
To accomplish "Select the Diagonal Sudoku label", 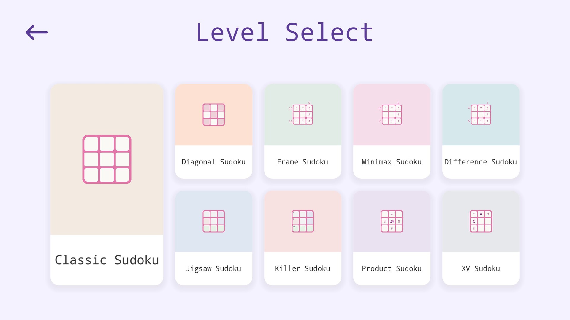I will tap(214, 162).
